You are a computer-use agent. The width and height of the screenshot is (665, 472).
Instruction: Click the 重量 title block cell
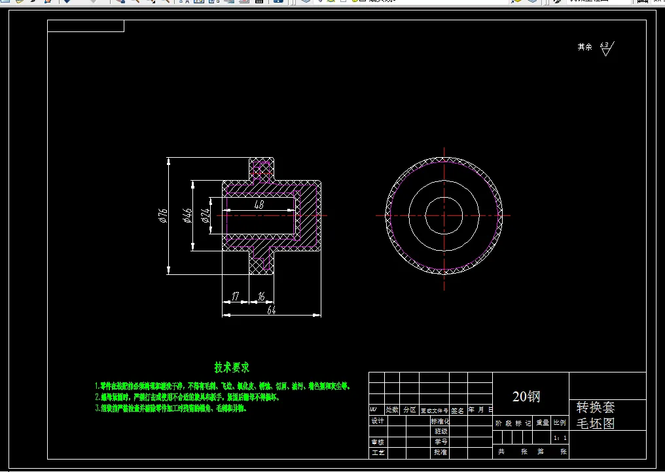click(542, 423)
